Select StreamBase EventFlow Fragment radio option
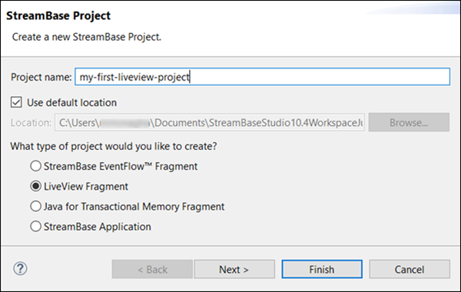 35,166
